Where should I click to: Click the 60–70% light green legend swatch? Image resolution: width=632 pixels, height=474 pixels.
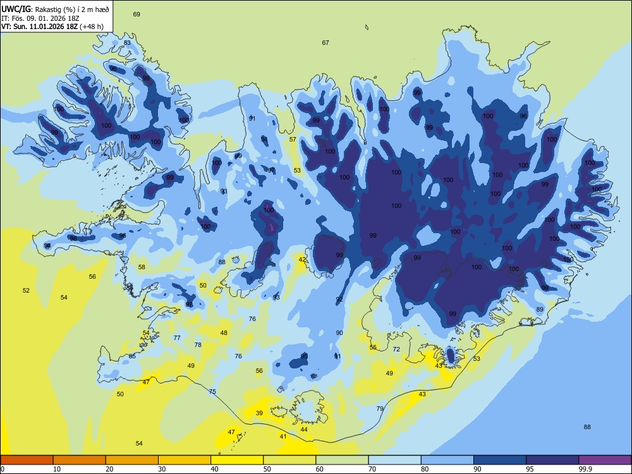click(342, 460)
